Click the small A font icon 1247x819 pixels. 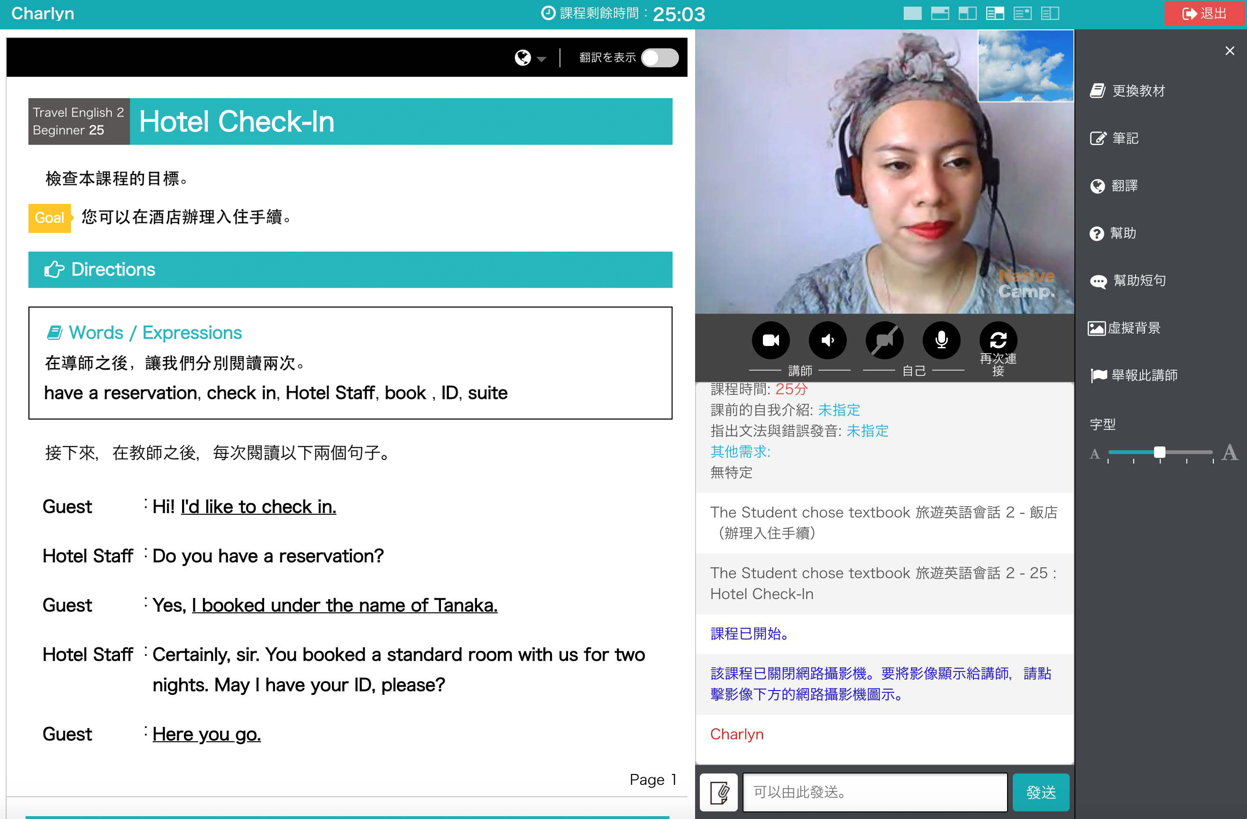pyautogui.click(x=1094, y=454)
